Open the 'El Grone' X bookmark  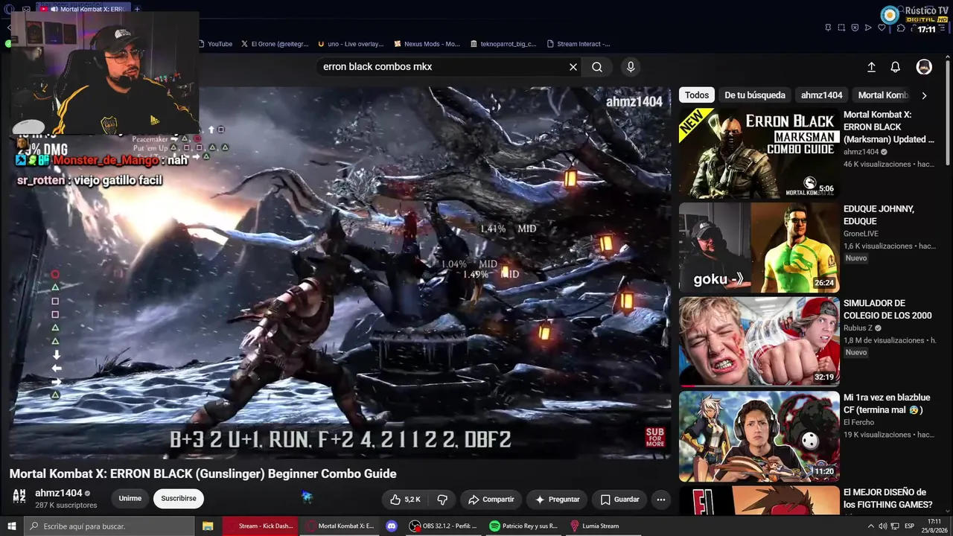point(274,44)
